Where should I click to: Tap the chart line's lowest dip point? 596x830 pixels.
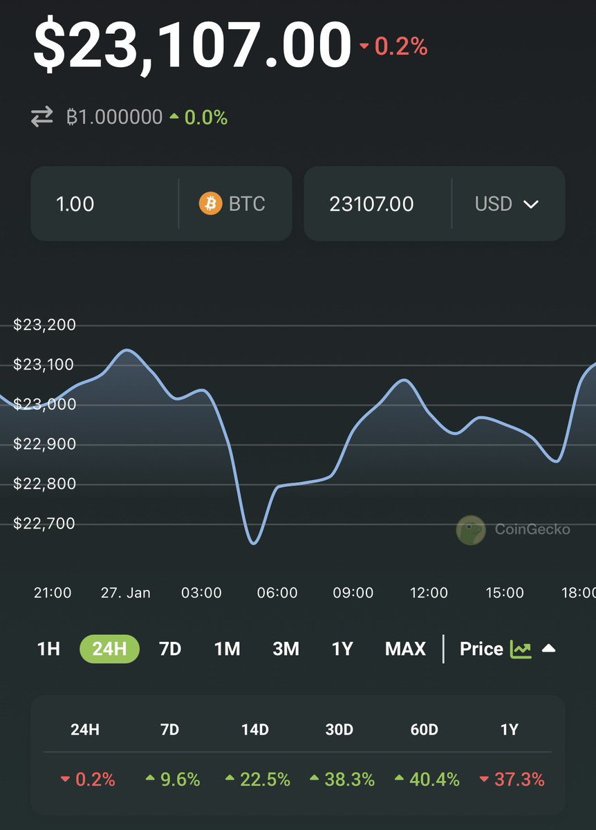[253, 543]
